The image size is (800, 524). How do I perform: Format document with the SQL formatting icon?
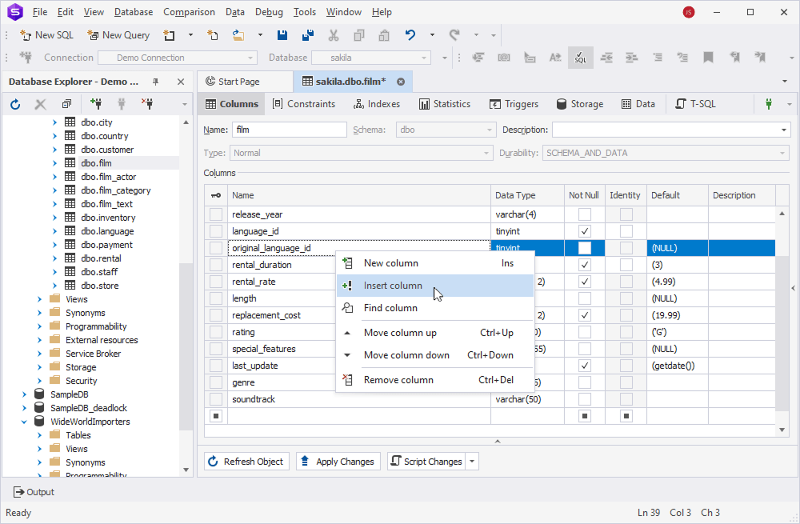(580, 57)
